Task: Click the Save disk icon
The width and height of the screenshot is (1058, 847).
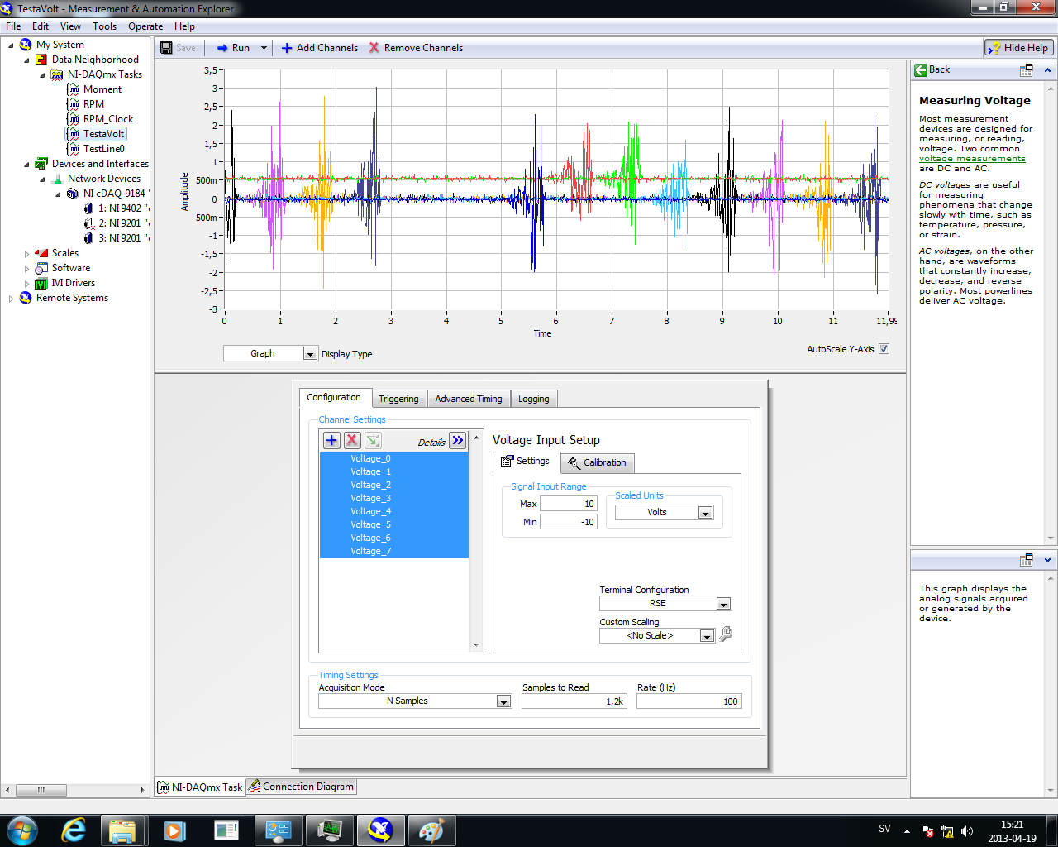Action: point(166,48)
